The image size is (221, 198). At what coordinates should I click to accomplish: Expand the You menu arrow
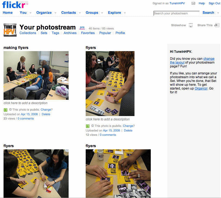[30, 13]
